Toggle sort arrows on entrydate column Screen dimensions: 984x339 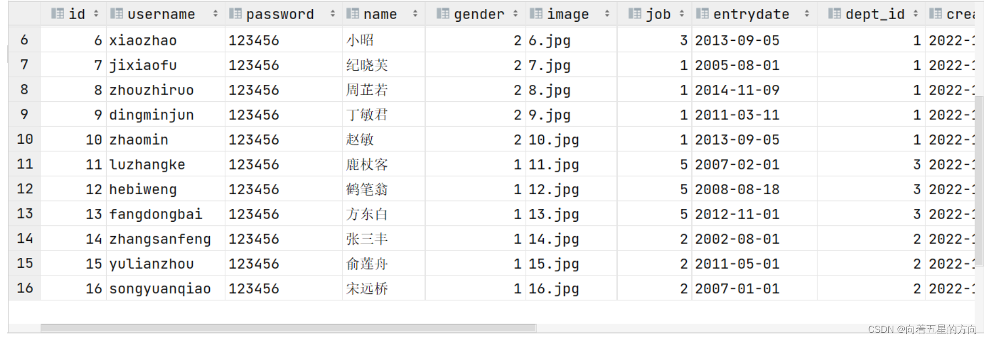coord(807,14)
